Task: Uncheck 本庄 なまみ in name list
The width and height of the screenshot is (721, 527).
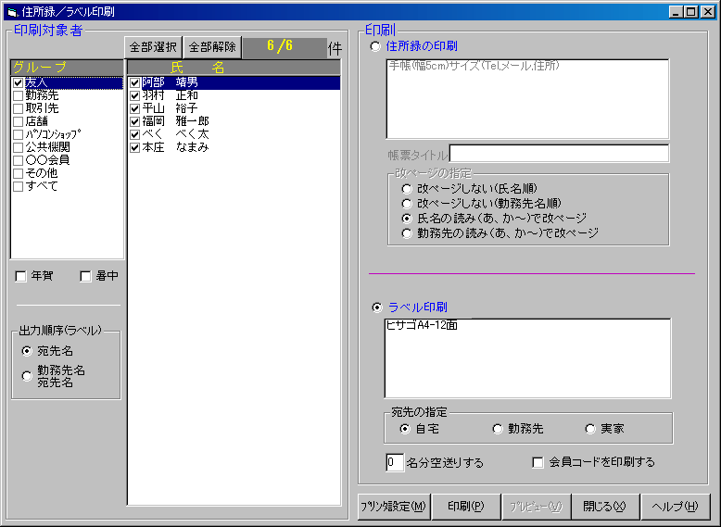Action: click(135, 147)
